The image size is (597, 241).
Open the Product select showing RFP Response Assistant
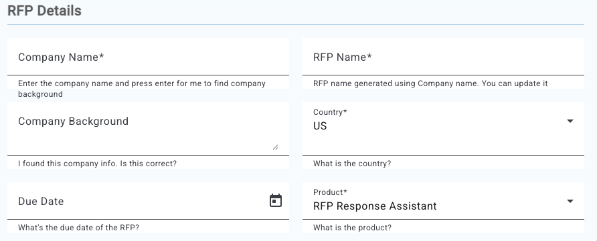pos(443,201)
